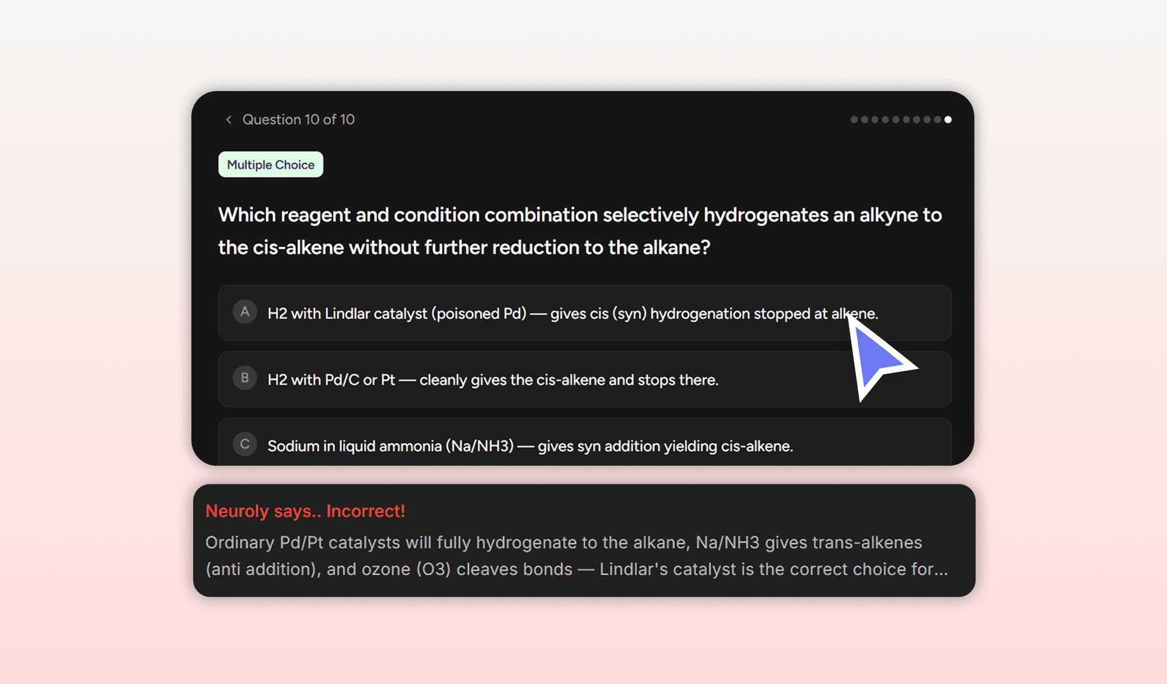1167x684 pixels.
Task: Select the third progress dot
Action: [x=875, y=120]
